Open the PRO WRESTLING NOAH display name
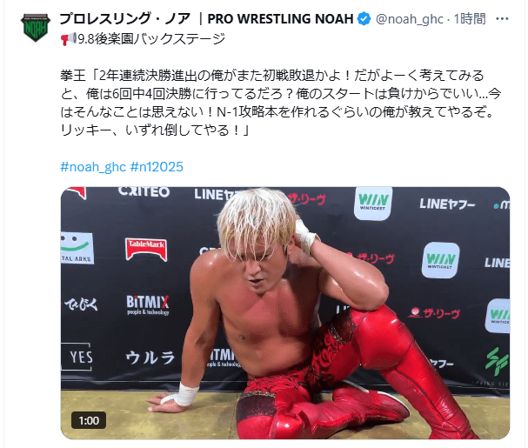528x448 pixels. (206, 19)
